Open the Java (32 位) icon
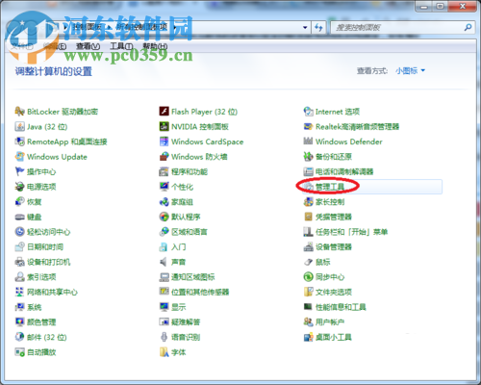Screen dimensions: 481x385 tap(19, 127)
